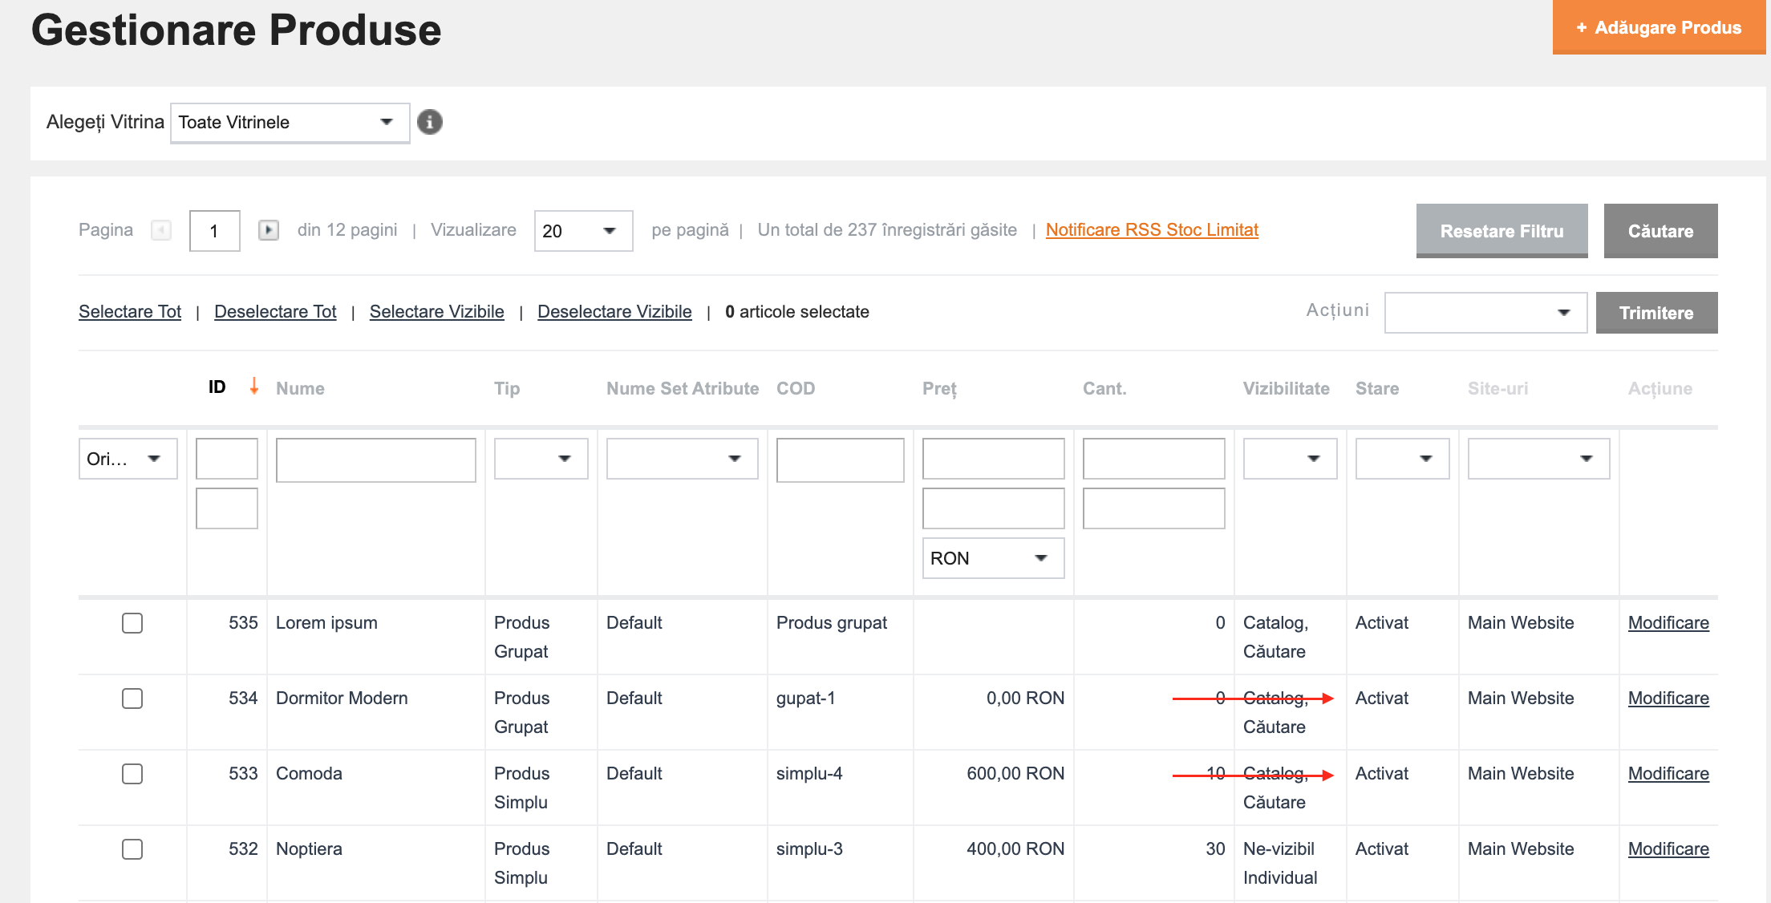Screen dimensions: 1771x903
Task: Click the Căutare button
Action: [x=1660, y=231]
